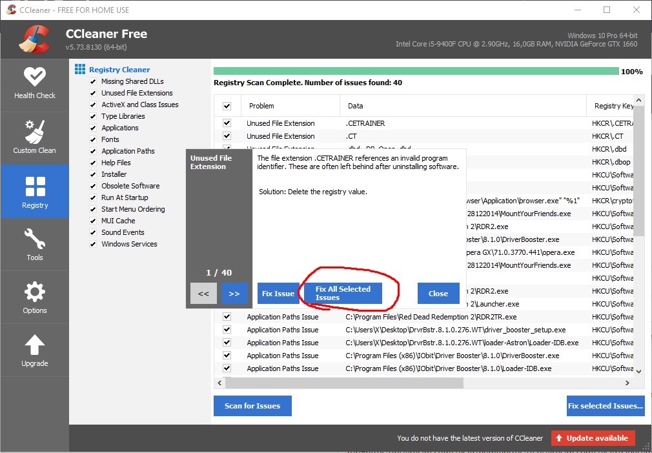The width and height of the screenshot is (652, 453).
Task: Select the Registry Cleaner heading
Action: [x=119, y=70]
